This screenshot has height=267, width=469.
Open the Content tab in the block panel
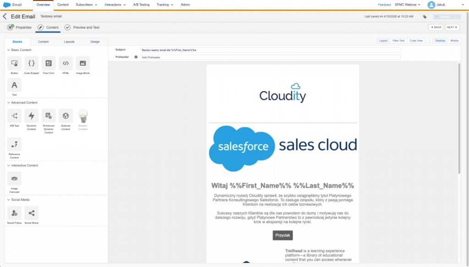pyautogui.click(x=44, y=42)
